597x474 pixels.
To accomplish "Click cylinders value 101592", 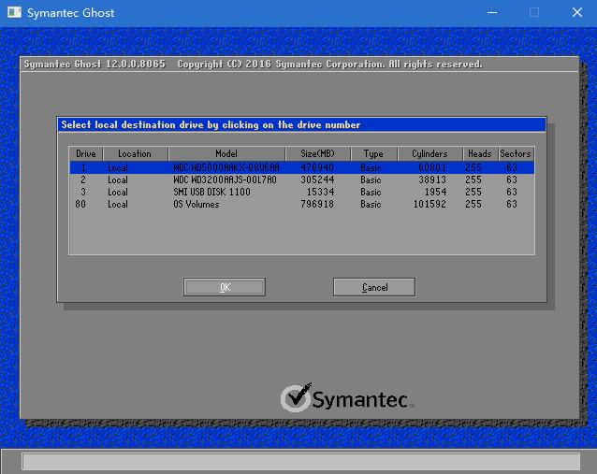I will pyautogui.click(x=430, y=205).
